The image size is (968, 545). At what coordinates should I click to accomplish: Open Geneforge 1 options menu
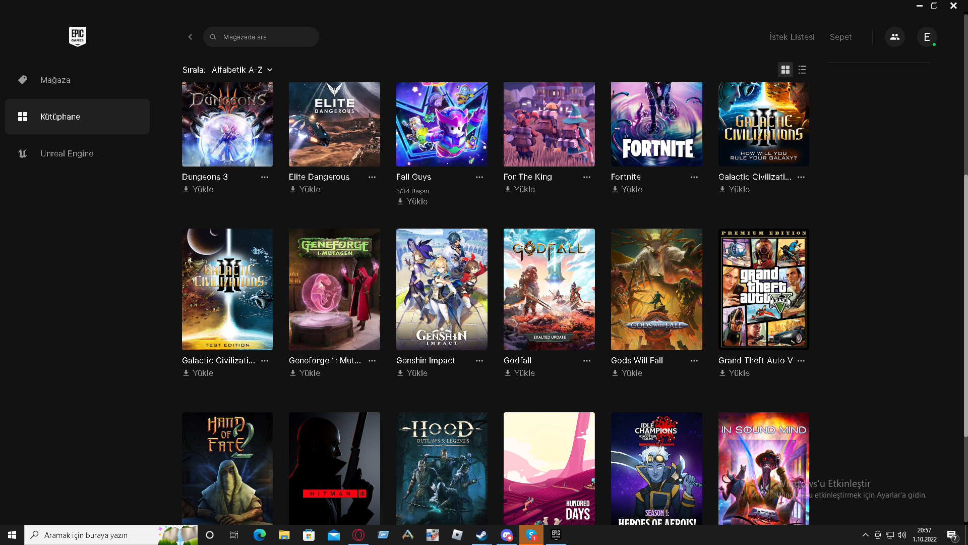click(x=372, y=361)
